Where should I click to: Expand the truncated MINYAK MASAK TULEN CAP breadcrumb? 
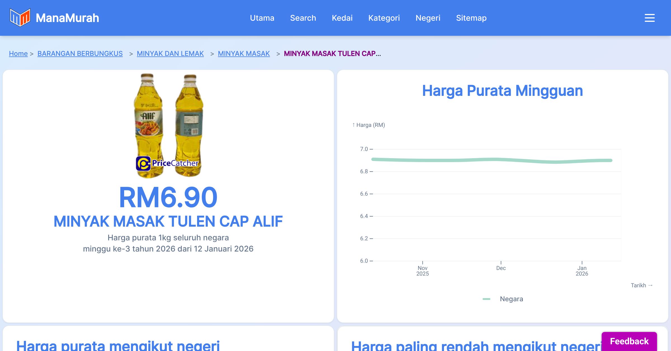click(332, 53)
